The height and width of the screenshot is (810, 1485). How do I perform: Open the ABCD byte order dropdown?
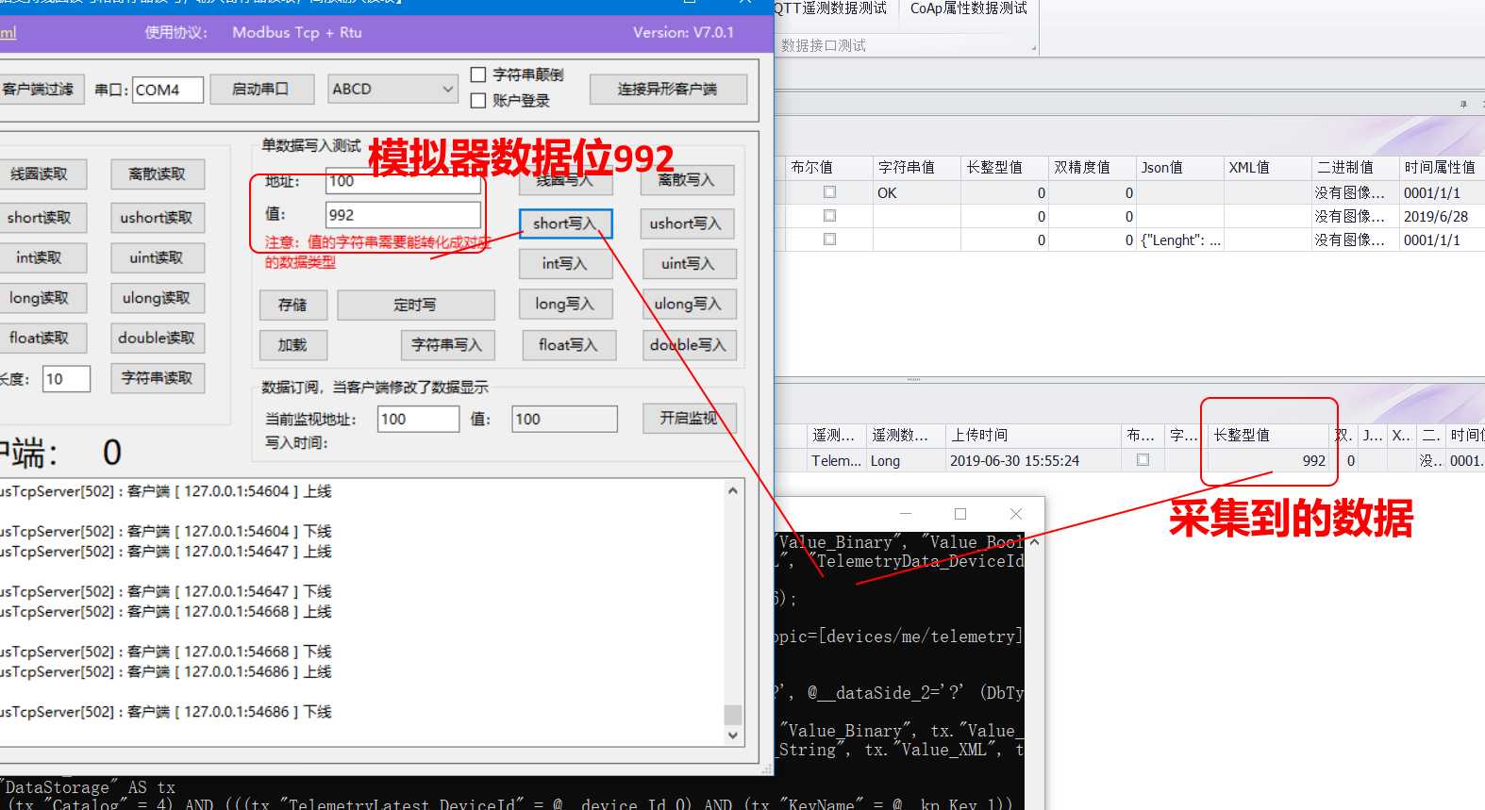tap(393, 89)
